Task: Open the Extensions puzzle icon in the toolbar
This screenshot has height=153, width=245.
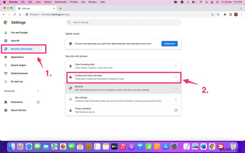Action: click(225, 15)
